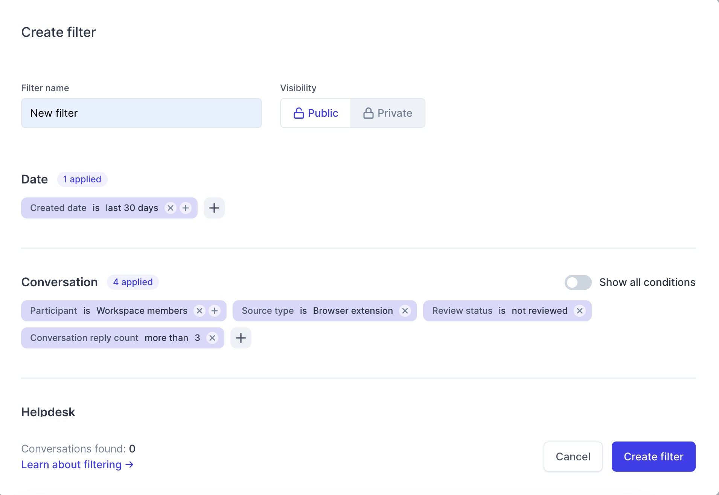719x495 pixels.
Task: Click the 1 applied badge
Action: [82, 179]
